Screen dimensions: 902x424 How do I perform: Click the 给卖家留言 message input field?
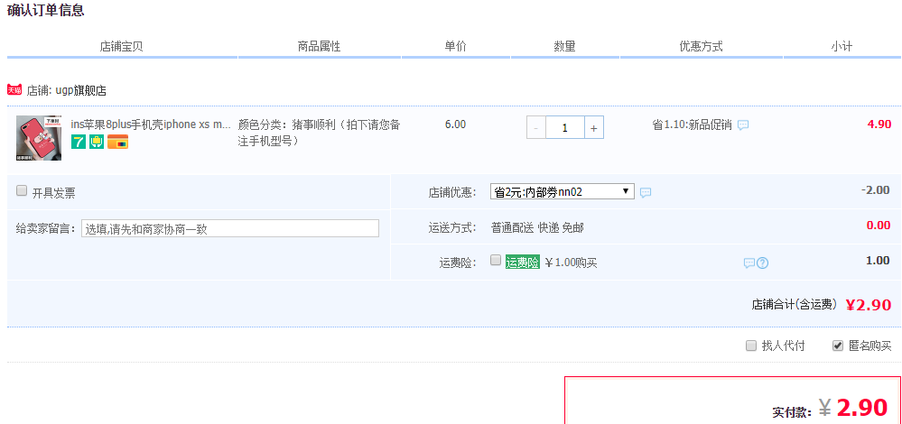pyautogui.click(x=230, y=228)
